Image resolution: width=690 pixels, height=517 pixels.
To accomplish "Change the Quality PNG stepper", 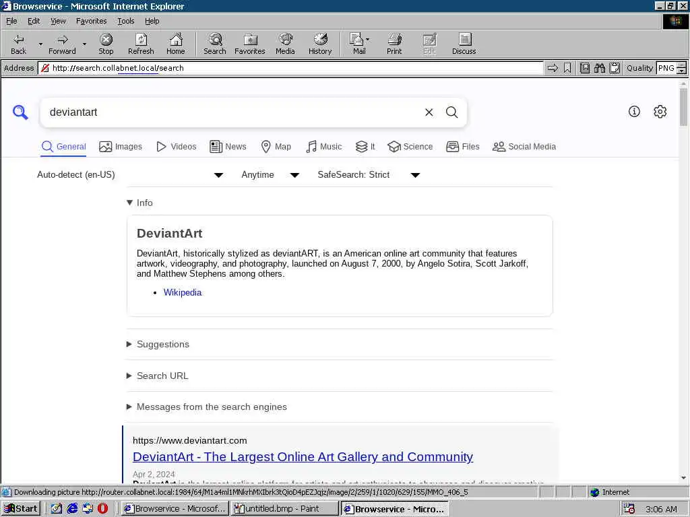I will pos(682,68).
